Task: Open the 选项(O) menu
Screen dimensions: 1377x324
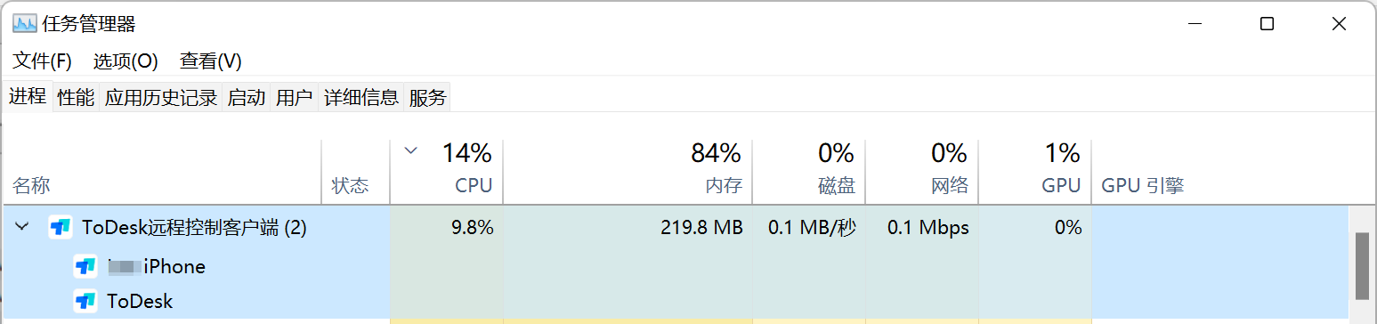Action: pyautogui.click(x=126, y=61)
